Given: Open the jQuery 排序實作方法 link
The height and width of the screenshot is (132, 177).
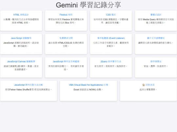Looking at the screenshot, I should coord(111,62).
